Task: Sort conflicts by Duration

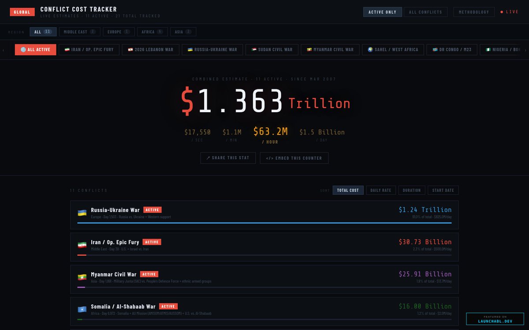Action: (411, 190)
